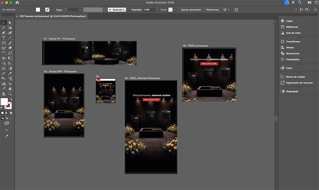Open the Estilo graphic style dropdown
319x190 pixels.
174,10
